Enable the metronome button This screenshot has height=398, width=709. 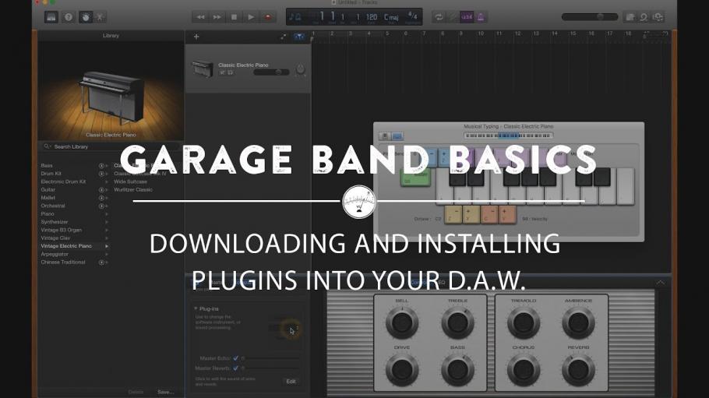click(x=481, y=17)
